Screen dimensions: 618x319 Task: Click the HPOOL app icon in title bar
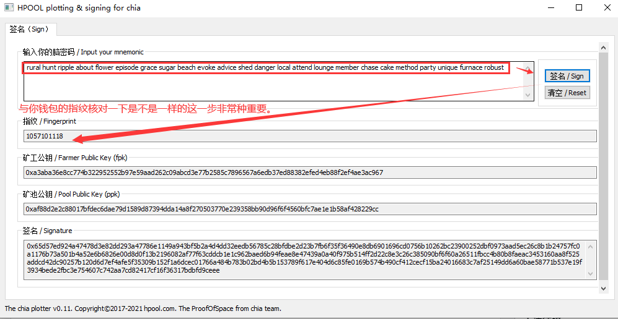pos(8,8)
